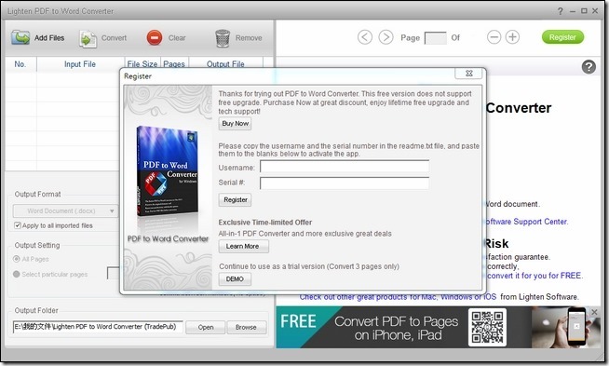Select the All Pages radio button

click(17, 259)
